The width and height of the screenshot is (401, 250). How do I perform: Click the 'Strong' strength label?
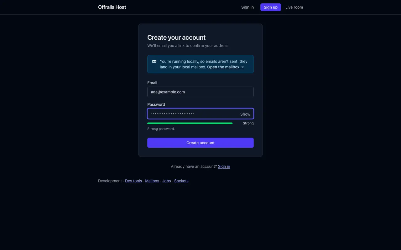248,123
